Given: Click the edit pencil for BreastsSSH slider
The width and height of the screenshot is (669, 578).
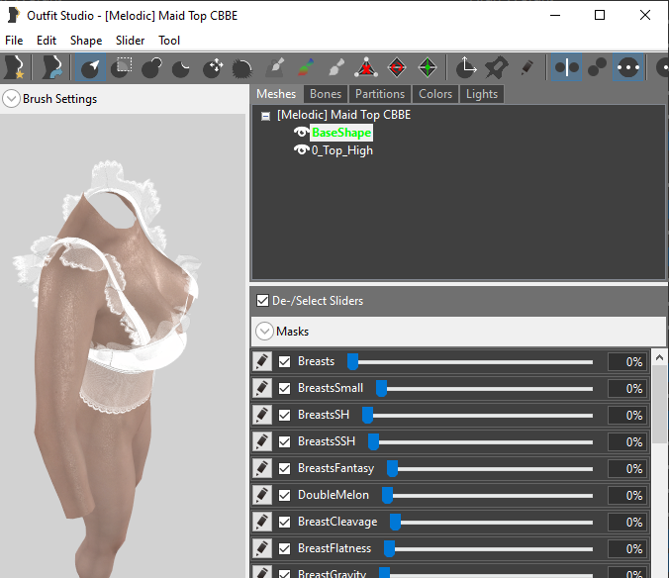Looking at the screenshot, I should [x=262, y=441].
